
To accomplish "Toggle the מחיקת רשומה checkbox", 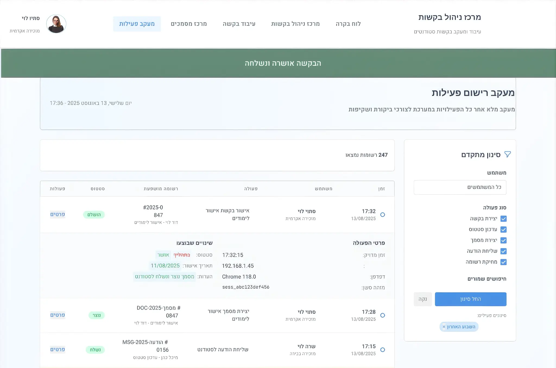I will coord(503,262).
